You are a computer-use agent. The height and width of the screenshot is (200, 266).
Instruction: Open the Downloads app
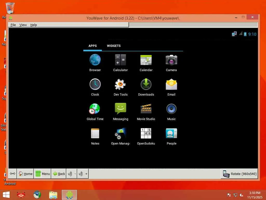[x=146, y=87]
